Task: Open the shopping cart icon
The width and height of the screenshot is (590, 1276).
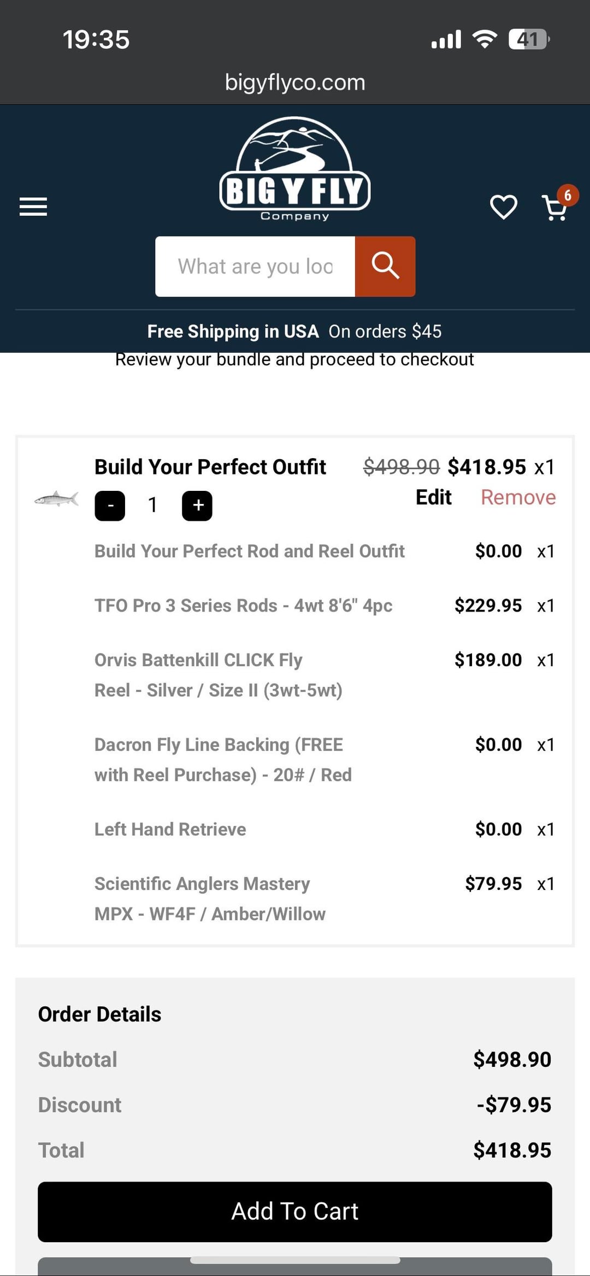Action: [554, 208]
